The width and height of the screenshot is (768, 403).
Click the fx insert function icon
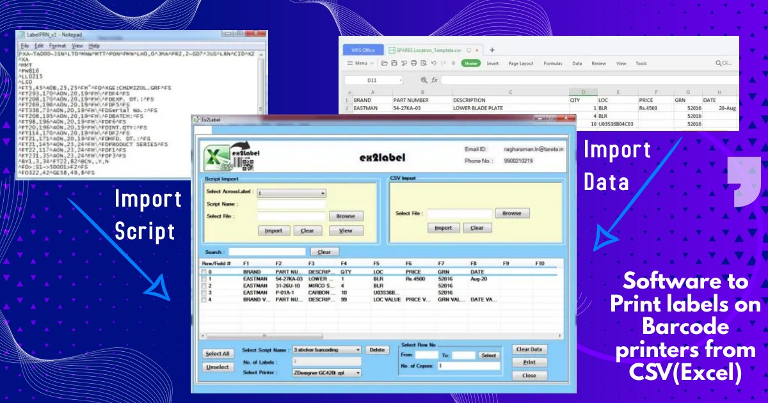click(x=434, y=80)
